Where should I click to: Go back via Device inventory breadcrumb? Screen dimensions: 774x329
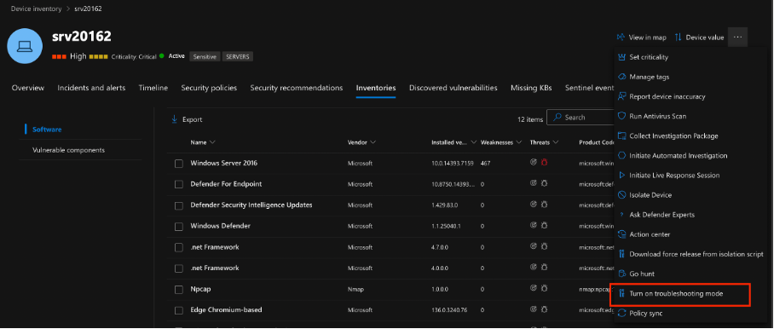click(x=37, y=9)
